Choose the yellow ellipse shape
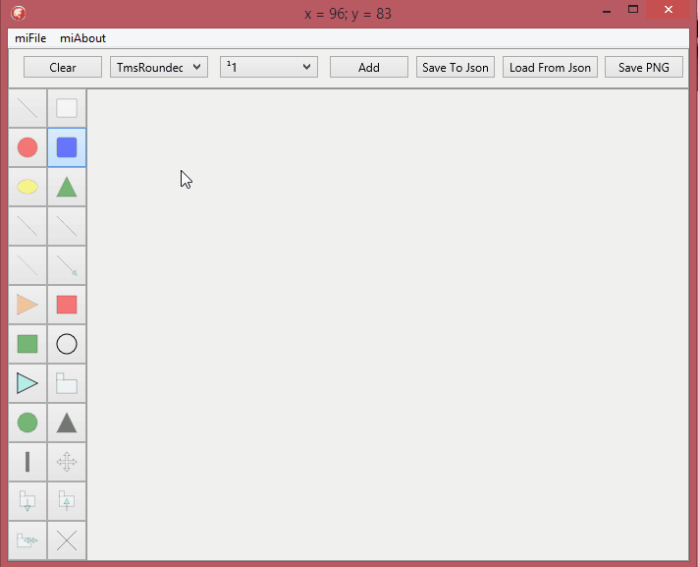 [x=27, y=187]
